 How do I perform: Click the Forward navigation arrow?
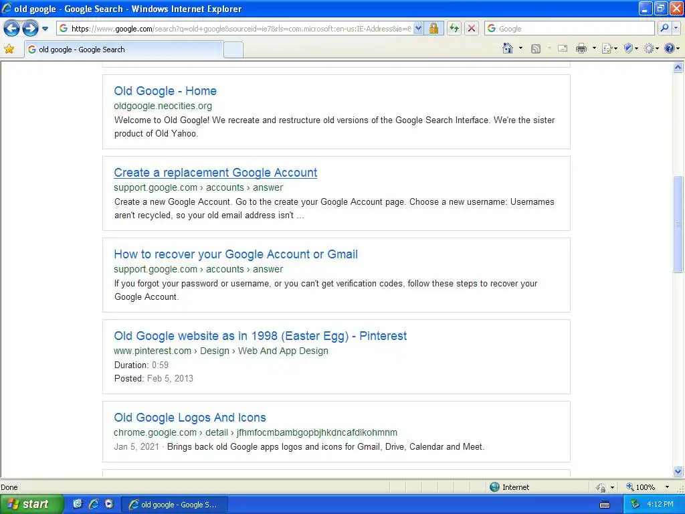(30, 29)
